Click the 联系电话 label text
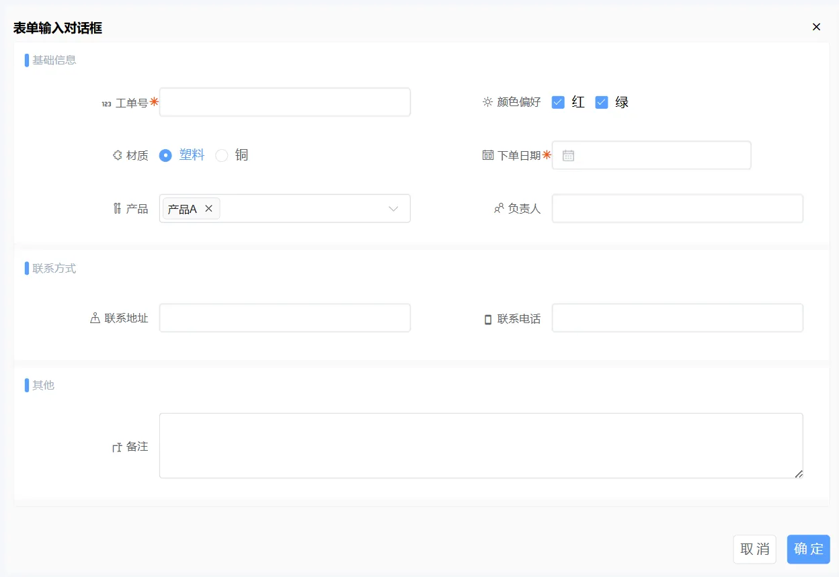 pos(519,318)
